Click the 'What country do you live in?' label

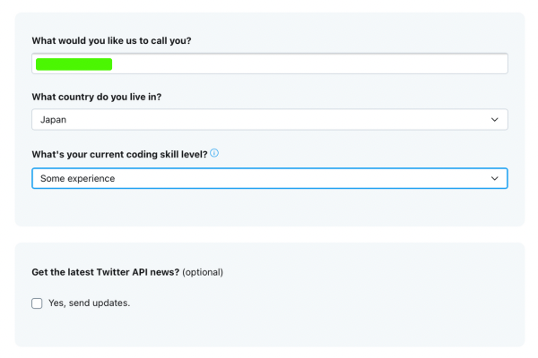(x=98, y=97)
